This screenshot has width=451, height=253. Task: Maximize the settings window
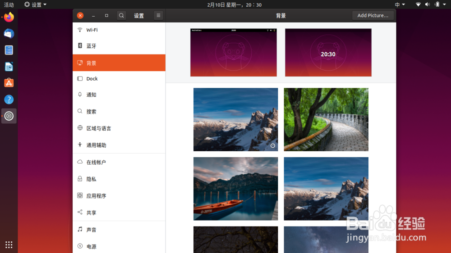(x=107, y=15)
